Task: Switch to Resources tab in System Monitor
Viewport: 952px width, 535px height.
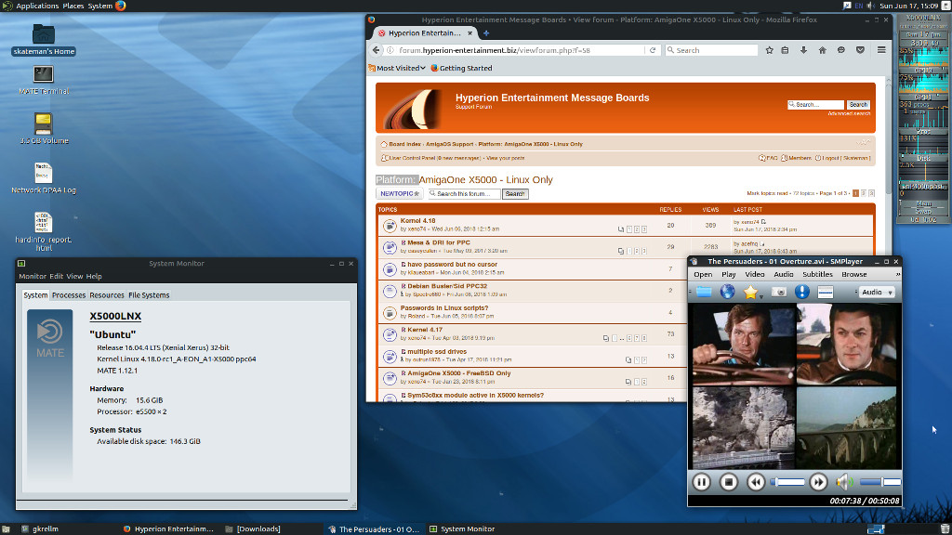Action: [x=107, y=295]
